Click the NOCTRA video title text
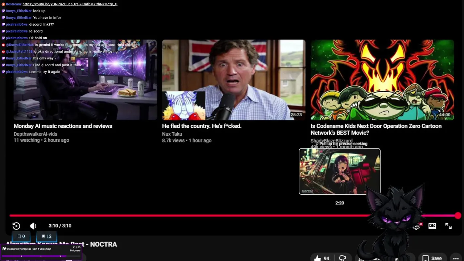Screen dimensions: 464x261 (x=61, y=244)
